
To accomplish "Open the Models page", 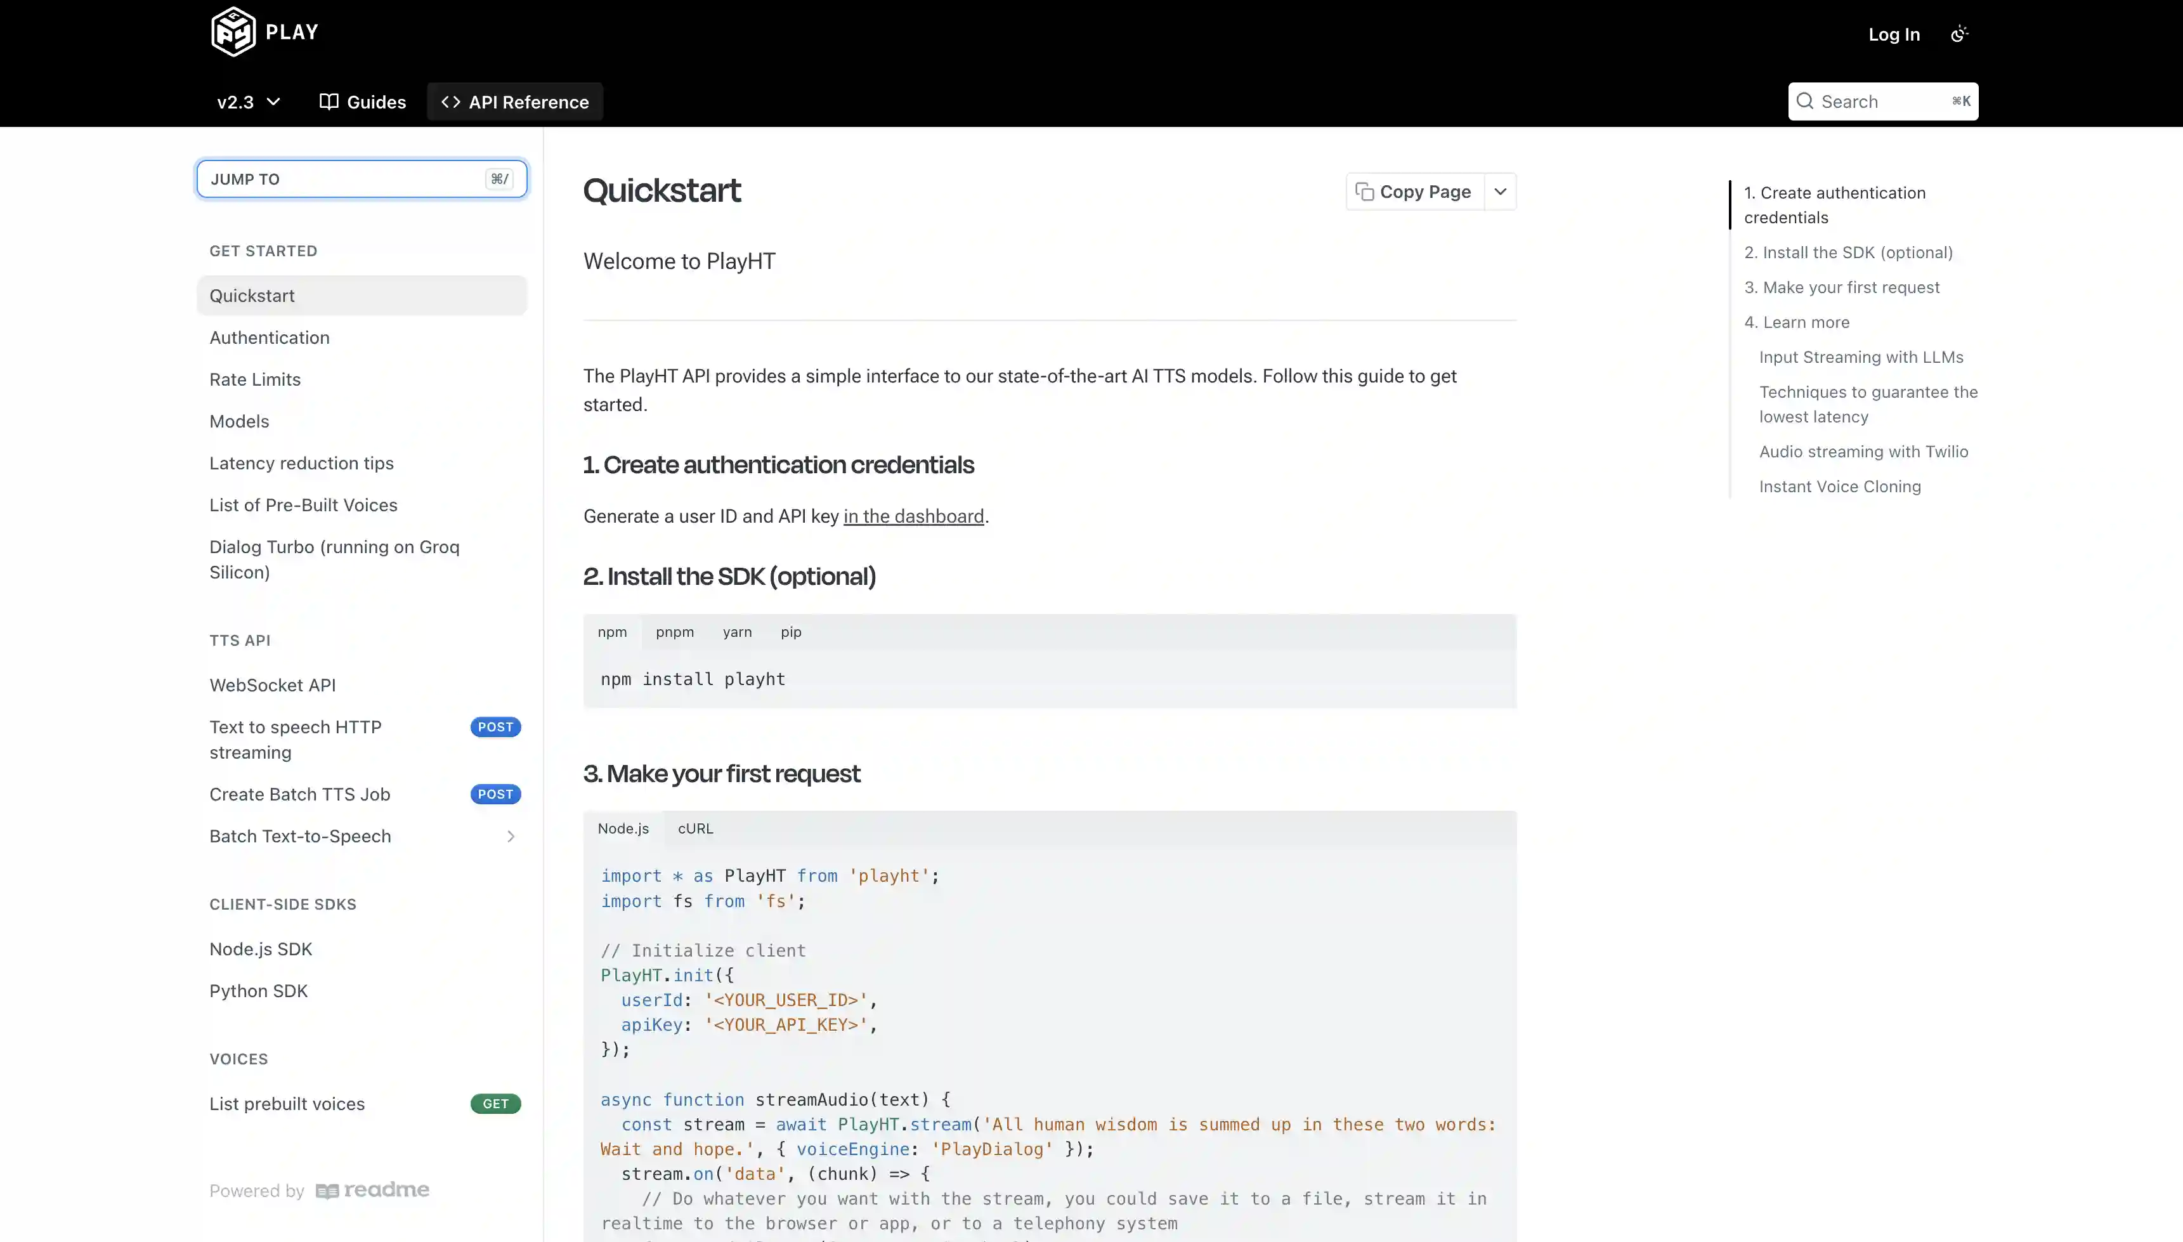I will [x=362, y=421].
